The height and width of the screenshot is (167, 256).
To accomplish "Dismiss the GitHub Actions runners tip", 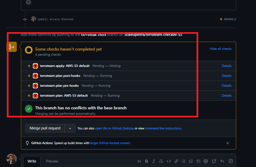I will coord(228,143).
